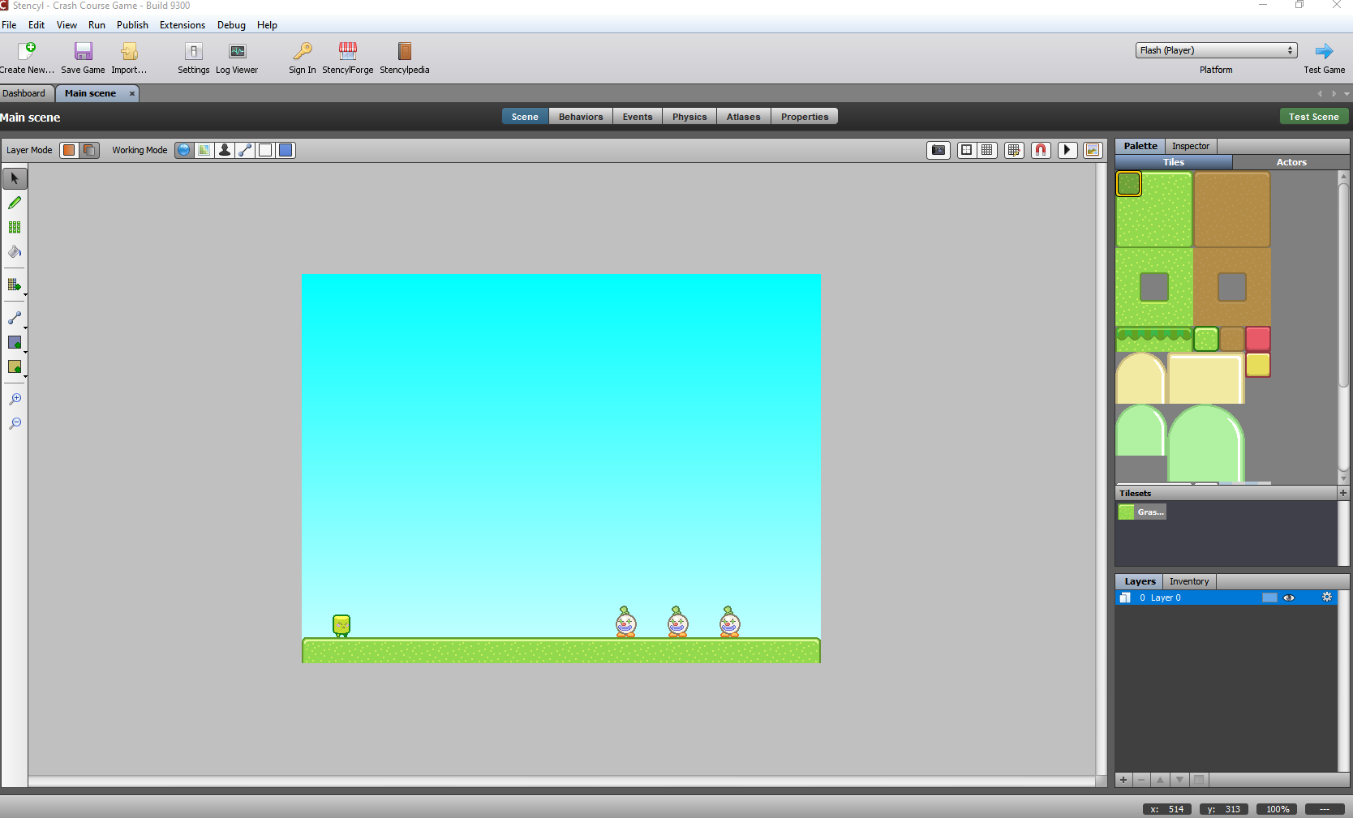Viewport: 1353px width, 818px height.
Task: Switch to the Inspector tab
Action: (1190, 146)
